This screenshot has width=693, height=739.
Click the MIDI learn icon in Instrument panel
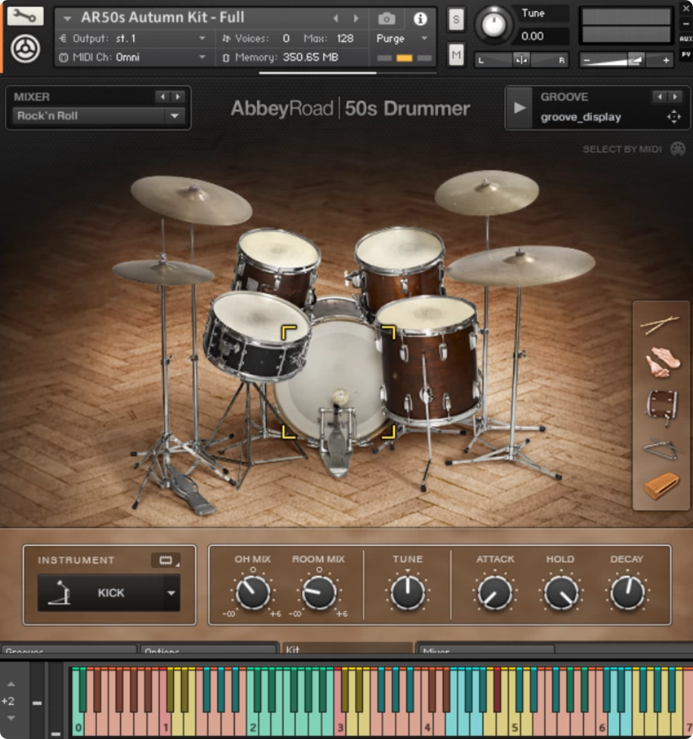(166, 560)
